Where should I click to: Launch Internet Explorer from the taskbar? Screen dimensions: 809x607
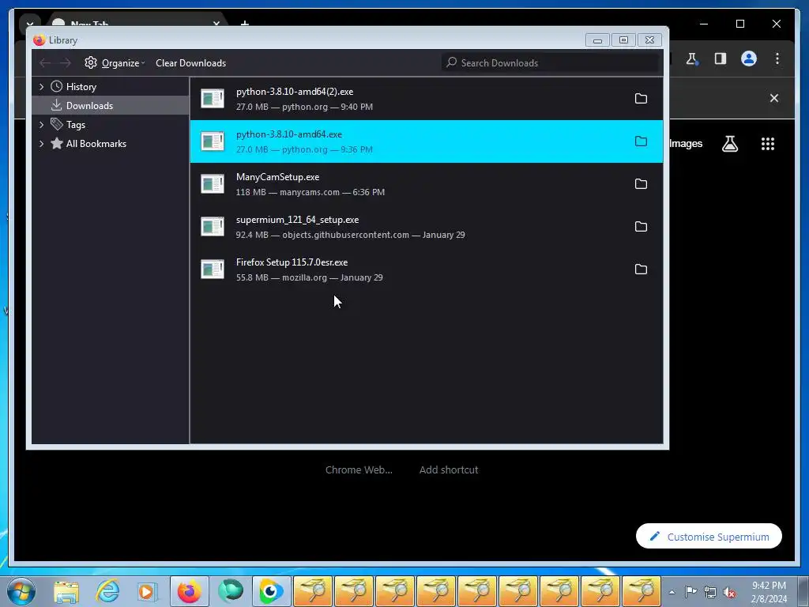[107, 591]
